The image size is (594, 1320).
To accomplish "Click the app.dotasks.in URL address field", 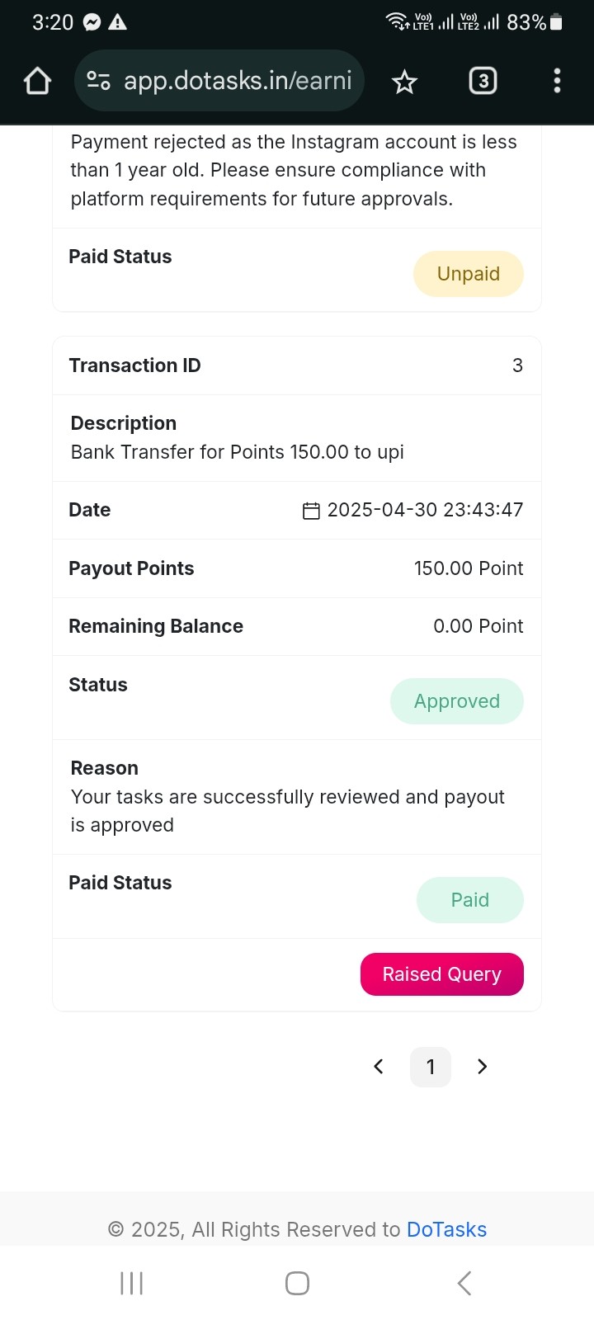I will 219,81.
